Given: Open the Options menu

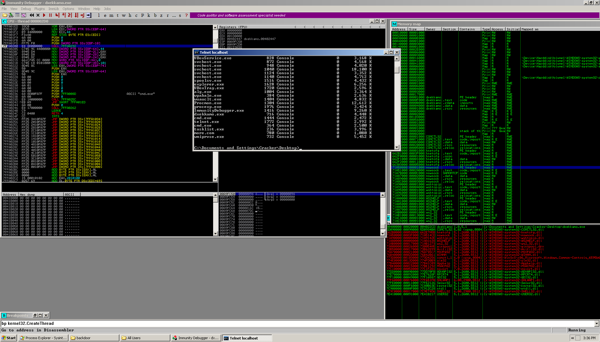Looking at the screenshot, I should pyautogui.click(x=68, y=9).
